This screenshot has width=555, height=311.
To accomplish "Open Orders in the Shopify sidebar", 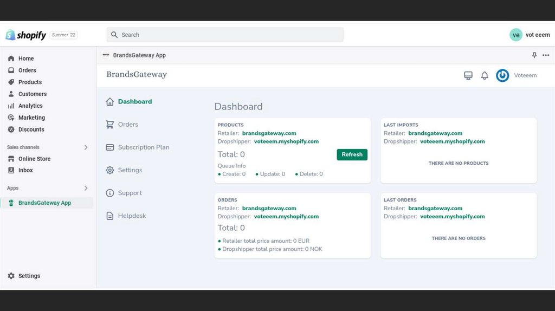I will click(x=27, y=70).
